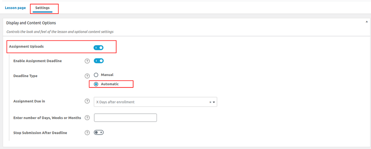Click help icon beside Enable Assignment Deadline
Screen dimensions: 371x149
pos(88,61)
